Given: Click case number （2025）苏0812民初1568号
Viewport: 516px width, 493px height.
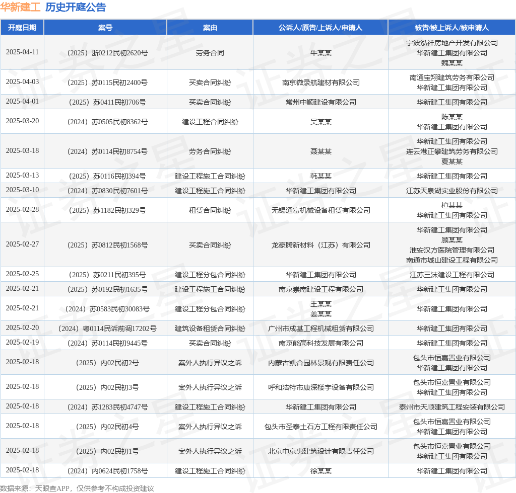Looking at the screenshot, I should [x=106, y=245].
